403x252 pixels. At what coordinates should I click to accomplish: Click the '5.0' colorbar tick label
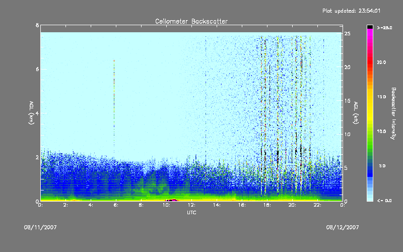382,166
